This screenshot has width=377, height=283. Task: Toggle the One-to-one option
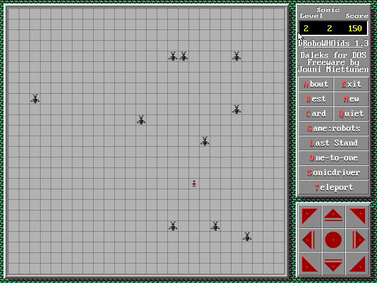point(333,158)
